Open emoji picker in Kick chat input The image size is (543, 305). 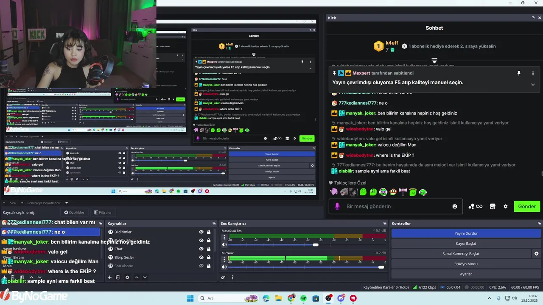pos(455,206)
